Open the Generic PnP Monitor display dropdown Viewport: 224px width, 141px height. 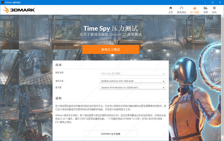133,87
